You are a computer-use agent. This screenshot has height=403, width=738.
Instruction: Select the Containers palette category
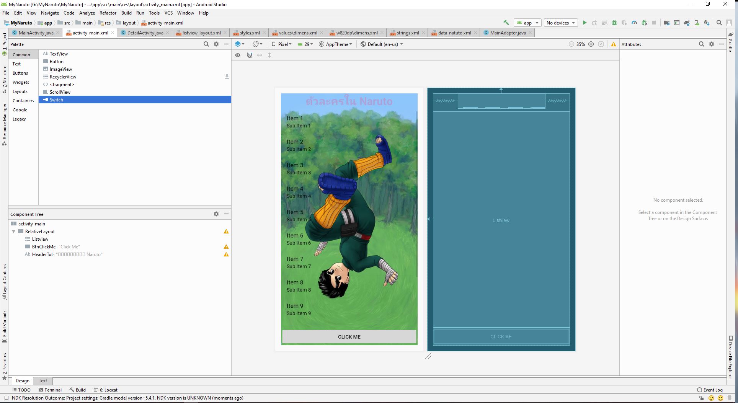pos(23,101)
